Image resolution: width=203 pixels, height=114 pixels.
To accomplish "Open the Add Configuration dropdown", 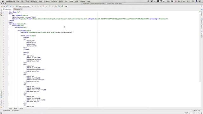I will pos(25,6).
